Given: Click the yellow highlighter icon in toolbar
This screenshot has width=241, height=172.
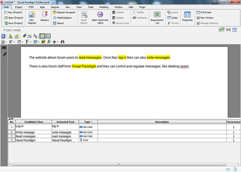Looking at the screenshot, I should (x=24, y=36).
